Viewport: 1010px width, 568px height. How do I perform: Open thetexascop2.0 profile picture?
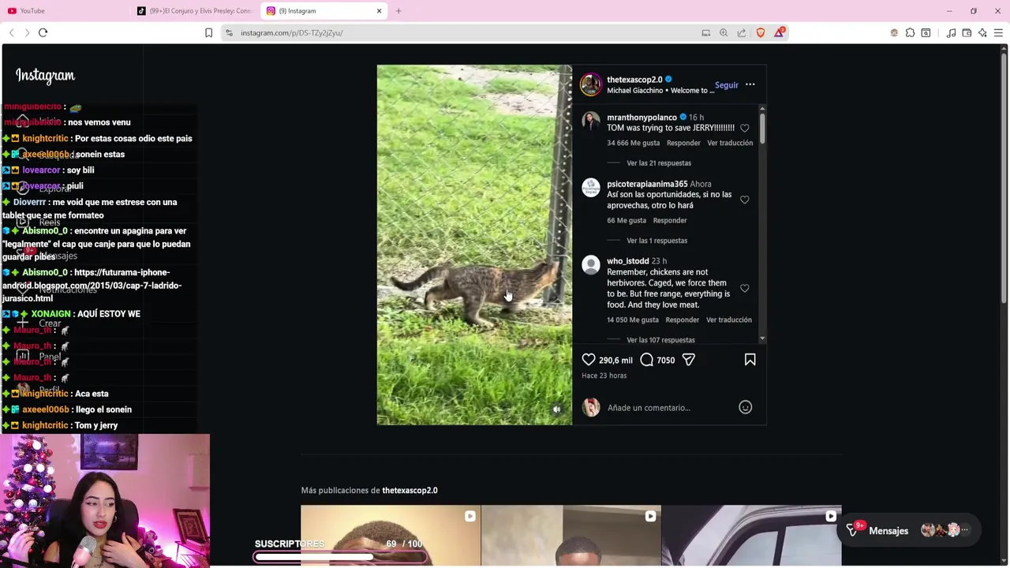tap(591, 84)
